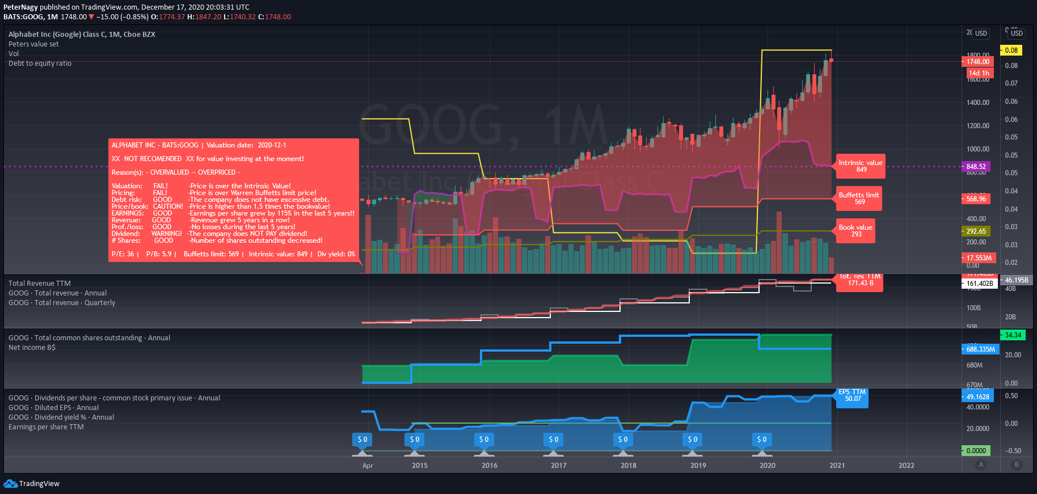Click the gray 46.195B revenue label
The image size is (1037, 494).
(1017, 280)
